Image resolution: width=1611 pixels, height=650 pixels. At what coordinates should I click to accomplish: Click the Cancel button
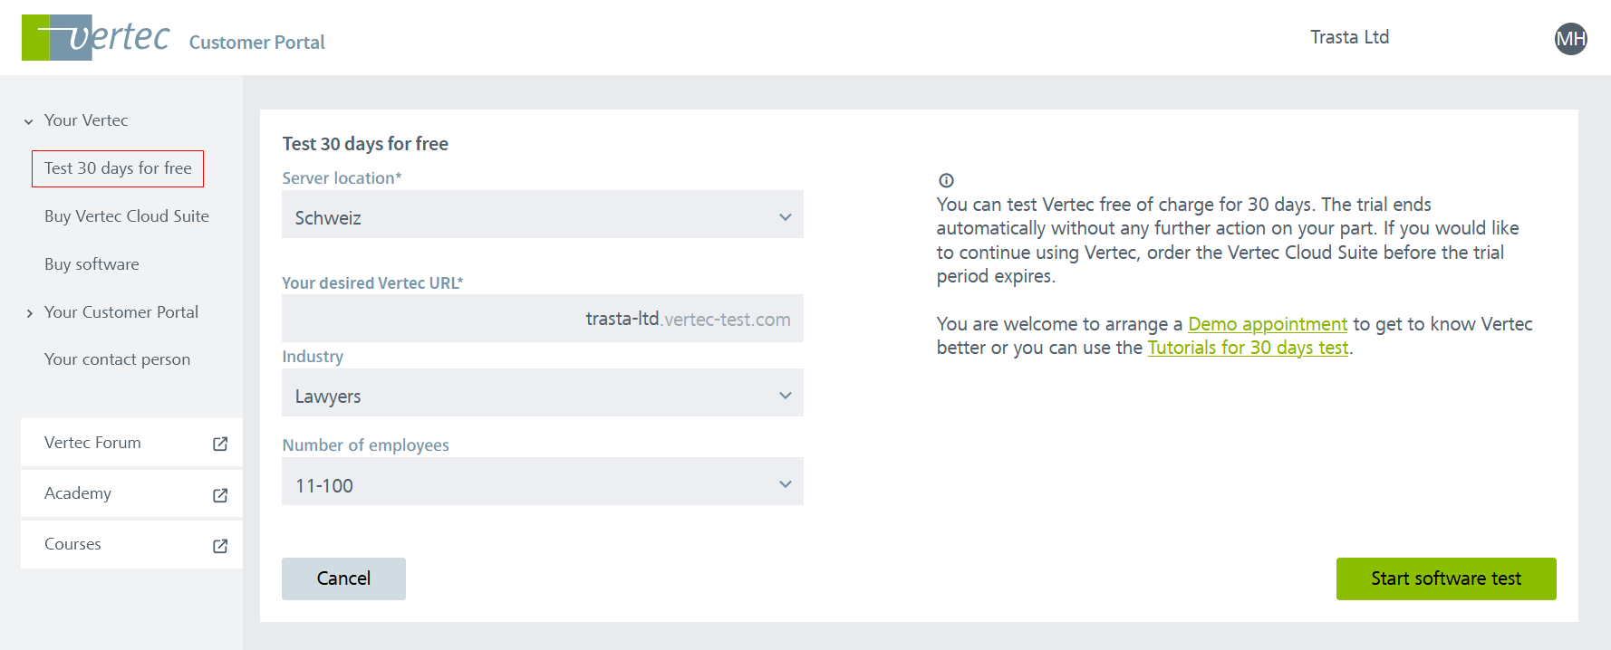343,578
